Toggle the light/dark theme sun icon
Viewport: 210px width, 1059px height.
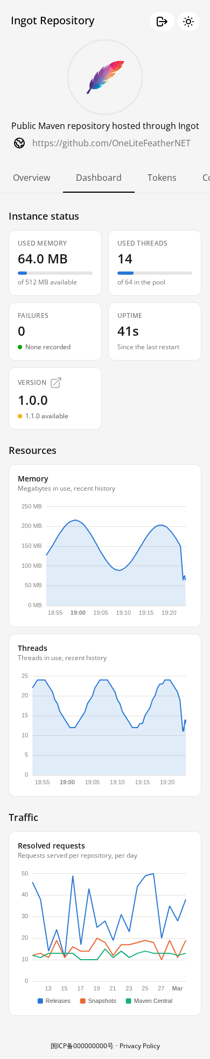[x=188, y=22]
